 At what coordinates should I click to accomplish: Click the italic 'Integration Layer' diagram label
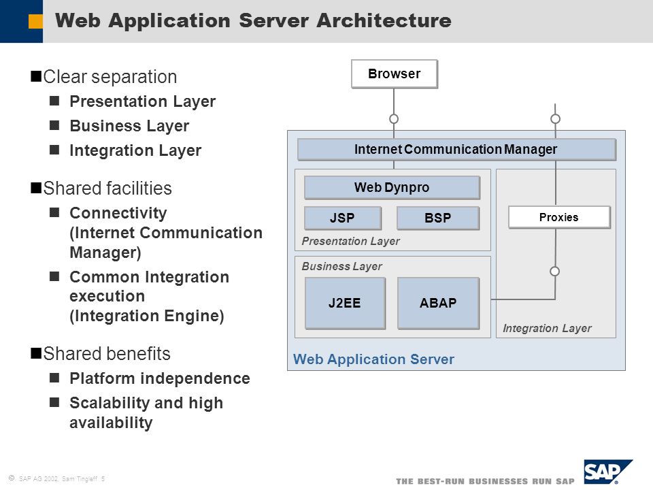click(x=547, y=328)
